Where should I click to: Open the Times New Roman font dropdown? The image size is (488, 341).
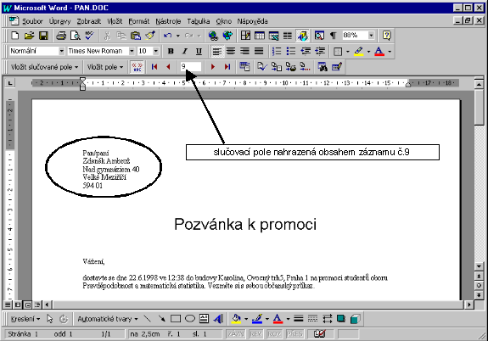click(132, 51)
